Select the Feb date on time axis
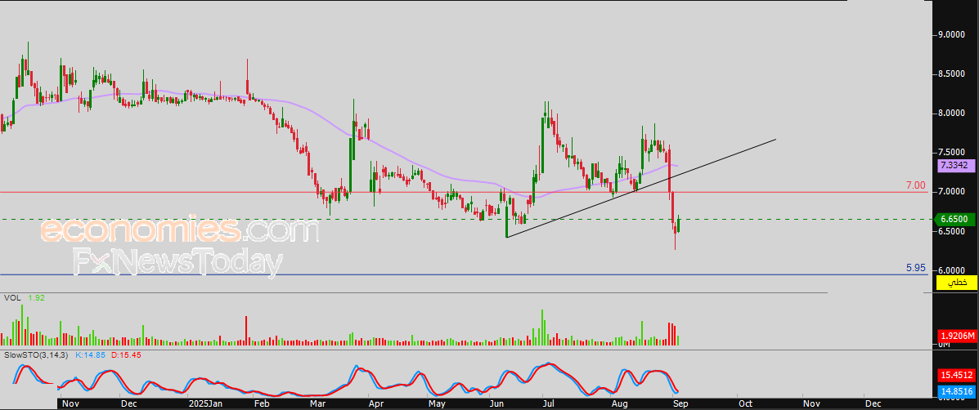 pyautogui.click(x=261, y=403)
